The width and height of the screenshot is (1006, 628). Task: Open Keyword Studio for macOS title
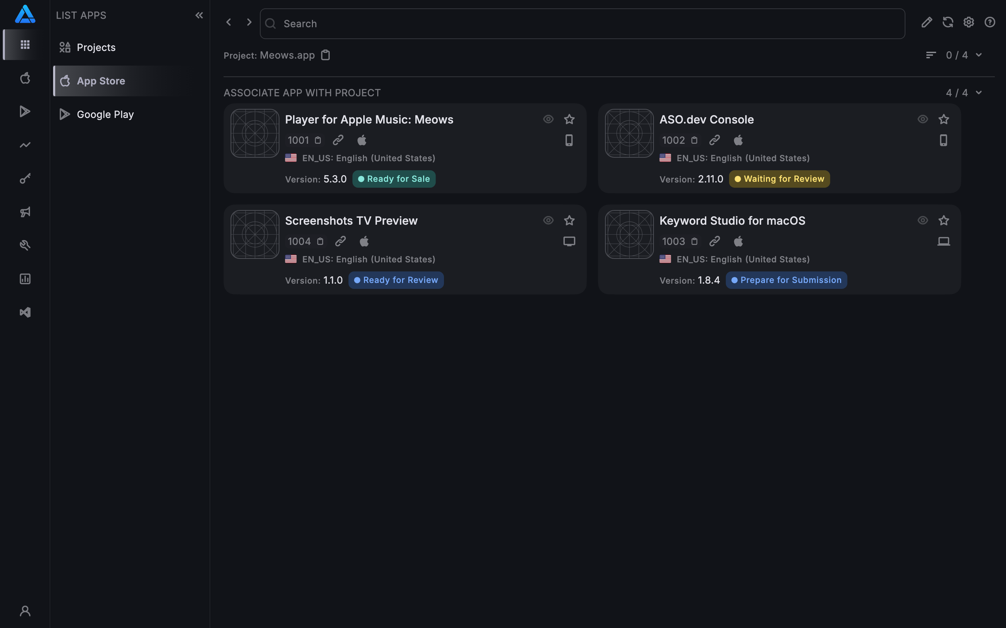click(x=732, y=220)
